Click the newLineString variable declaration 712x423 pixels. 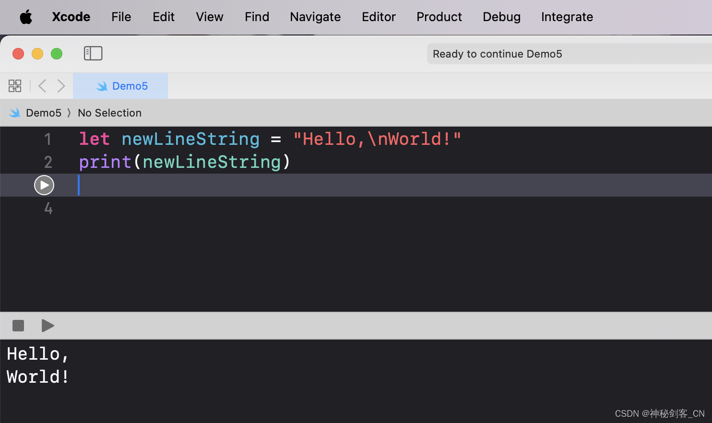pos(190,139)
